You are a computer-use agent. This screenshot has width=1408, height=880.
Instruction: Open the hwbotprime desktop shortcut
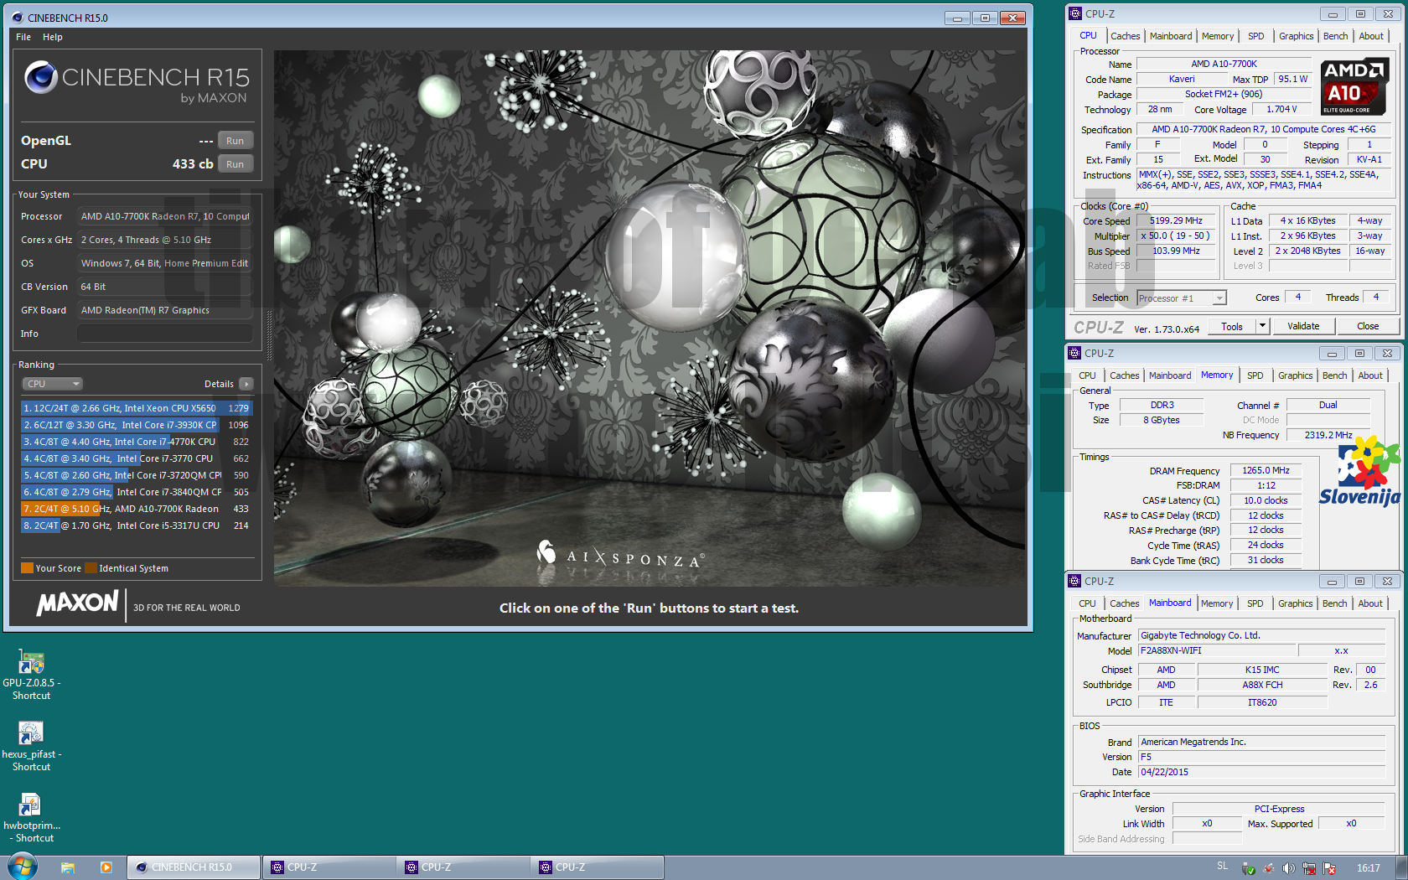(31, 818)
